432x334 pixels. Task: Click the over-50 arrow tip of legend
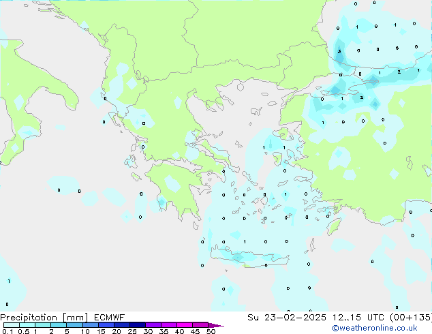click(x=216, y=325)
